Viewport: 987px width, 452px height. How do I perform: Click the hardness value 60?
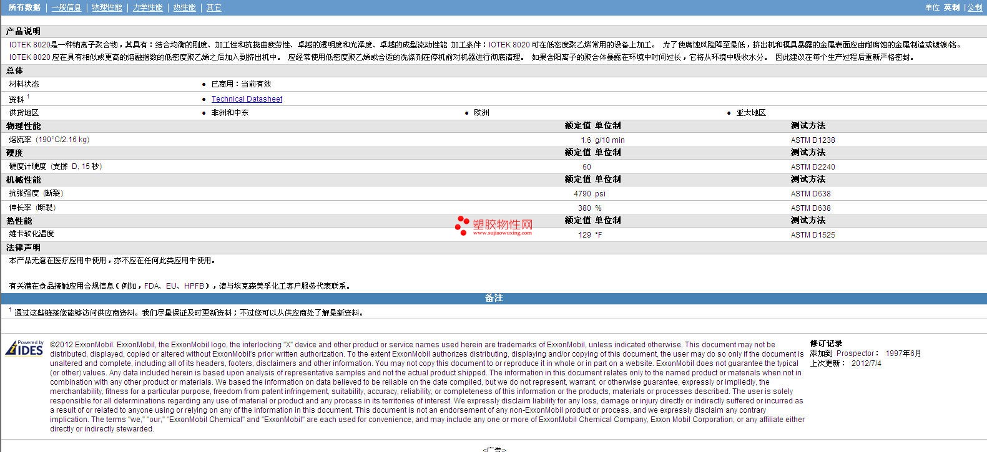587,167
